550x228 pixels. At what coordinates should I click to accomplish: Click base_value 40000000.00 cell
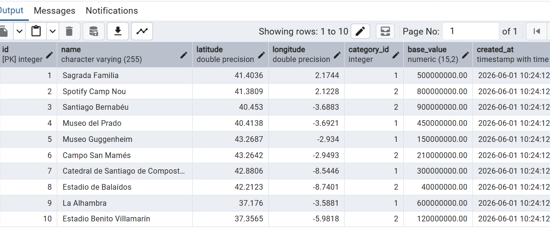click(438, 187)
